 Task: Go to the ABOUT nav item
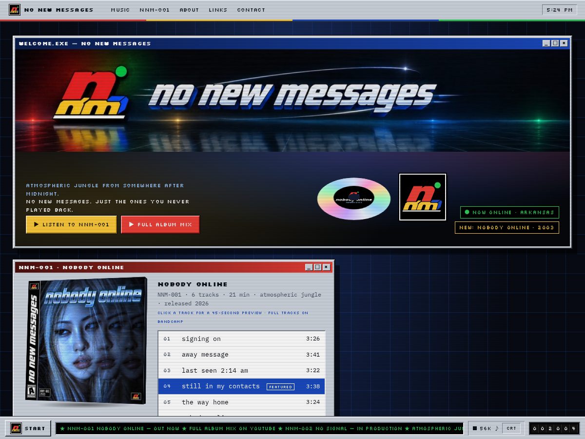pos(189,10)
